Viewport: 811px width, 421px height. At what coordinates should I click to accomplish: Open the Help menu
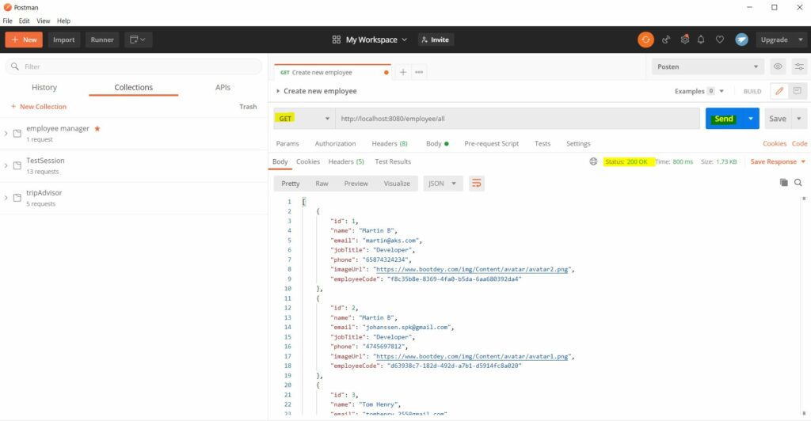point(63,21)
